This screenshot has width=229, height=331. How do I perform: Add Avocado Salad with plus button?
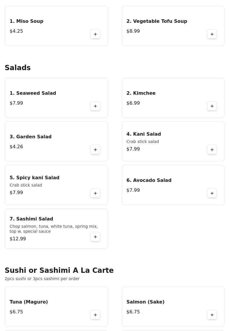(212, 193)
